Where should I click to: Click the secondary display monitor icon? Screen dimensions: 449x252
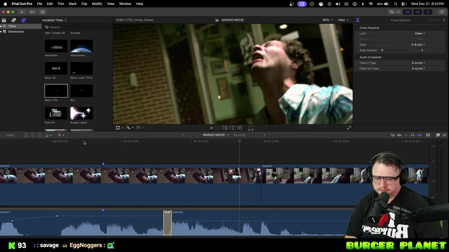391,12
